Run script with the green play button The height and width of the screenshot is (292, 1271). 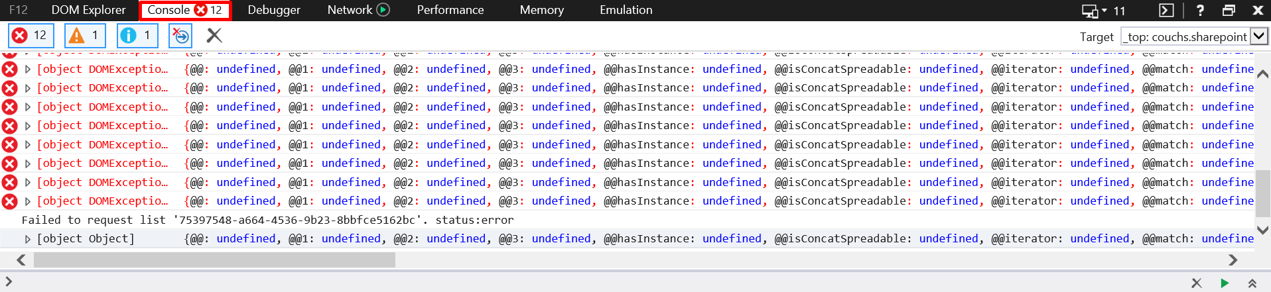pos(1225,283)
